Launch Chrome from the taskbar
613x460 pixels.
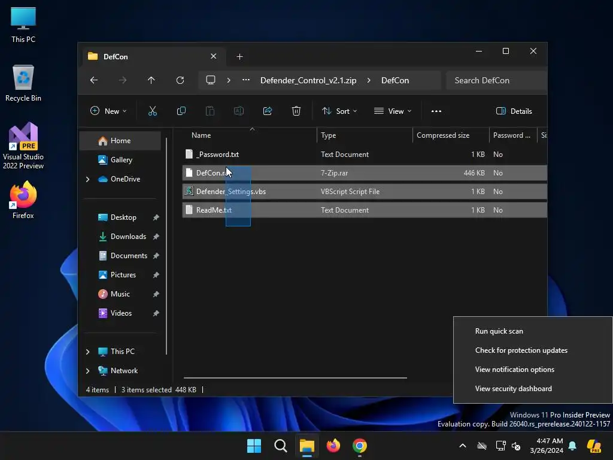tap(360, 446)
